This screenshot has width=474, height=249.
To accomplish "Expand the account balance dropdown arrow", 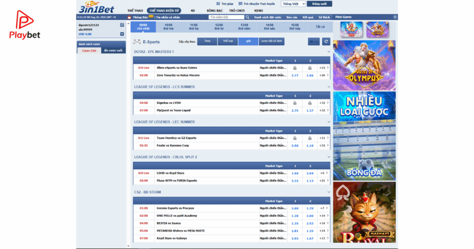I will (x=122, y=34).
